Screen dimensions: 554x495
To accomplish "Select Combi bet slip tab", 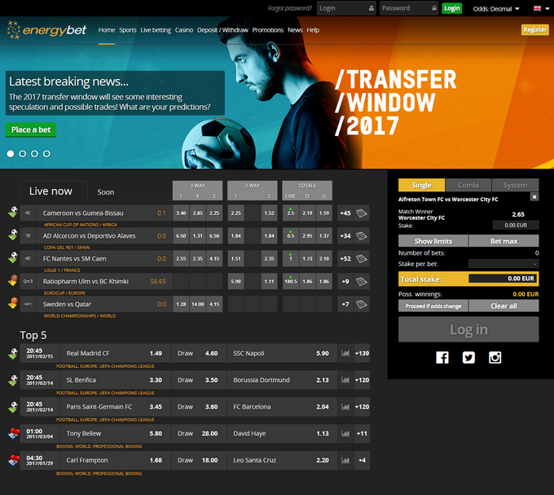I will [x=468, y=185].
